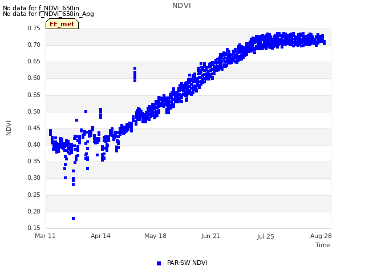
Task: Click the May 18 x-axis tick label
Action: click(x=155, y=236)
